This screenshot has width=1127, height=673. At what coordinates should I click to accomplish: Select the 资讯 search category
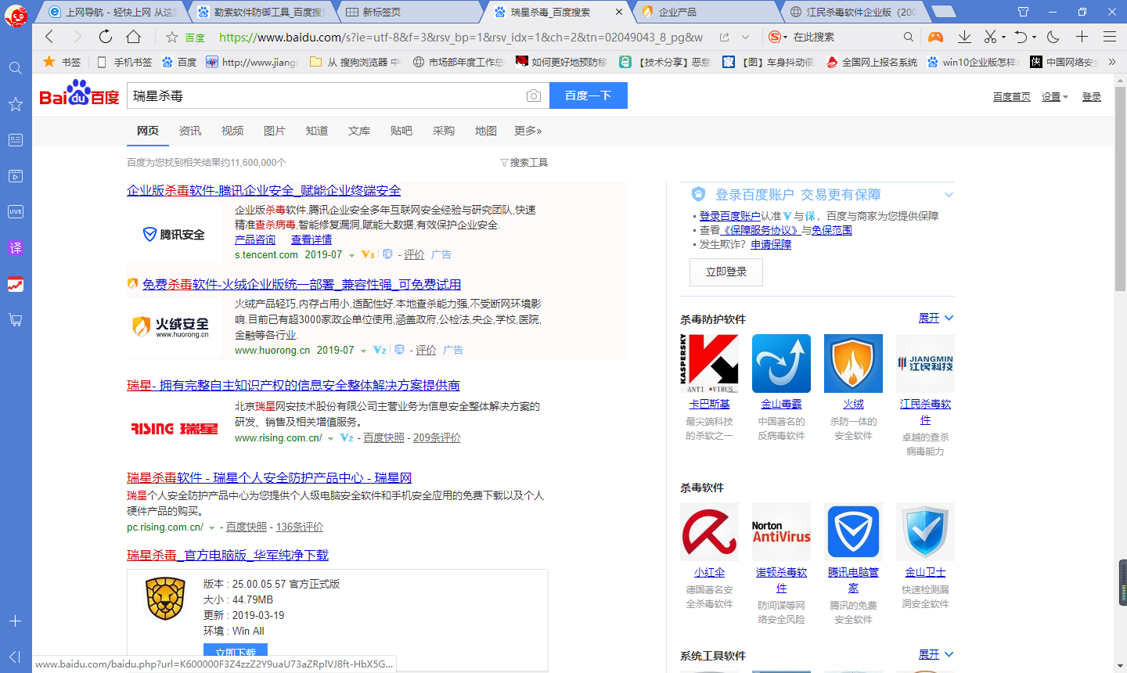click(x=190, y=131)
